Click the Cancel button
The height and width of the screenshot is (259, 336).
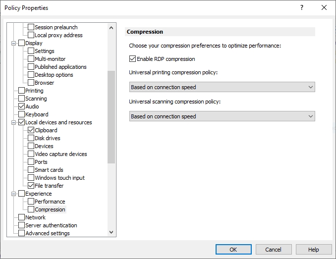(x=273, y=250)
